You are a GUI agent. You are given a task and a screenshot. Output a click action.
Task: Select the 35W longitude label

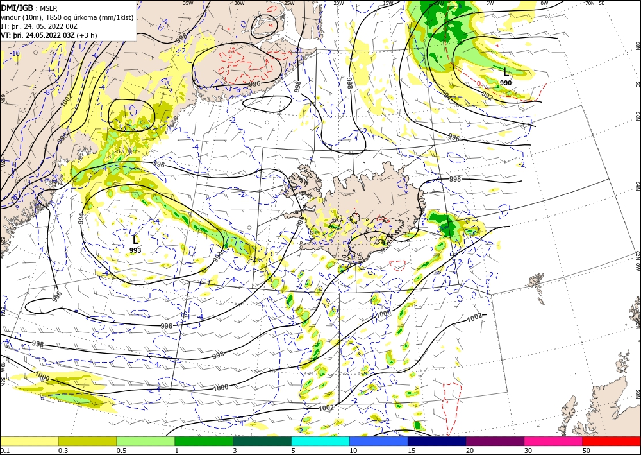tap(188, 3)
